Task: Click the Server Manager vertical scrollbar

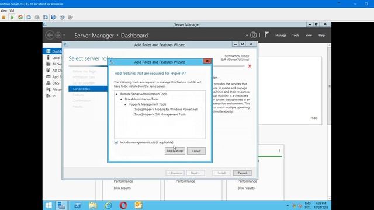Action: tap(329, 86)
